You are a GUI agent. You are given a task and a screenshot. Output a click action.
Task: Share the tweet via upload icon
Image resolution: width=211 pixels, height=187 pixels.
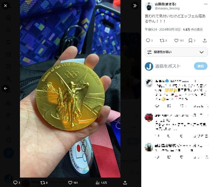(x=205, y=40)
